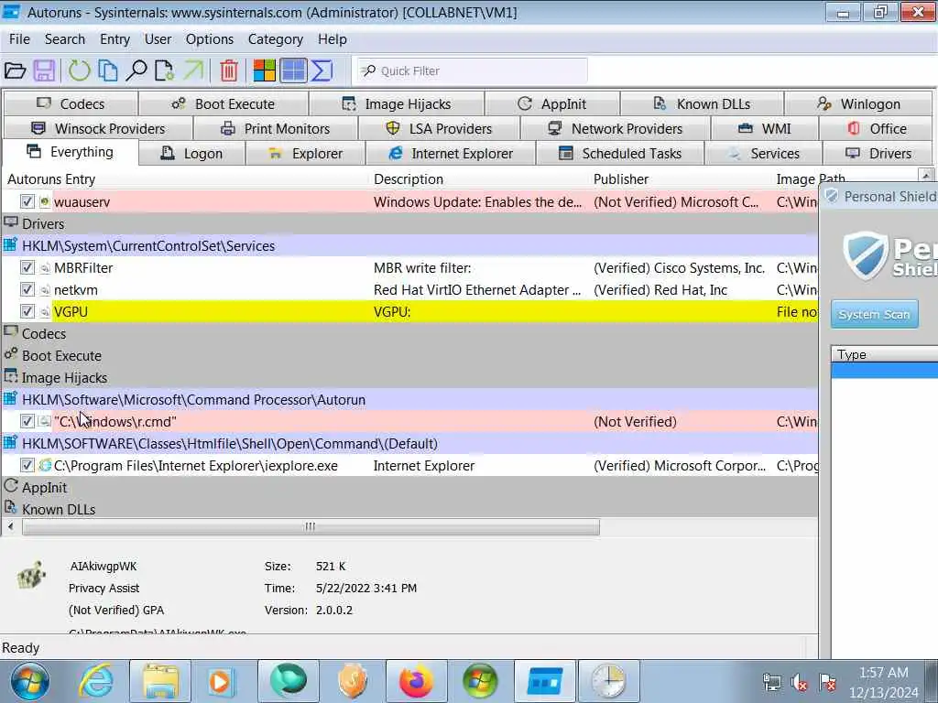Open the Category menu
Image resolution: width=938 pixels, height=703 pixels.
point(275,39)
